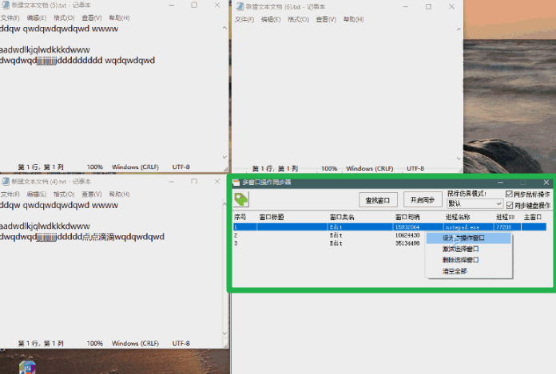Click 点点滴滴 text in (4).txt Notepad
This screenshot has width=556, height=374.
pos(99,237)
